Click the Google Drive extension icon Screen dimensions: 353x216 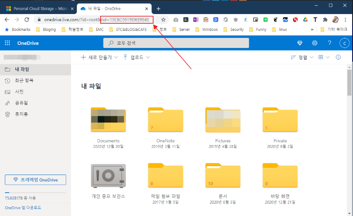305,20
